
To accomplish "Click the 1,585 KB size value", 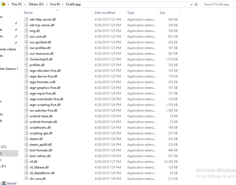I will coord(172,110).
